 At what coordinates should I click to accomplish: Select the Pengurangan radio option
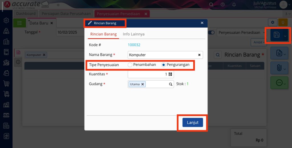[163, 65]
